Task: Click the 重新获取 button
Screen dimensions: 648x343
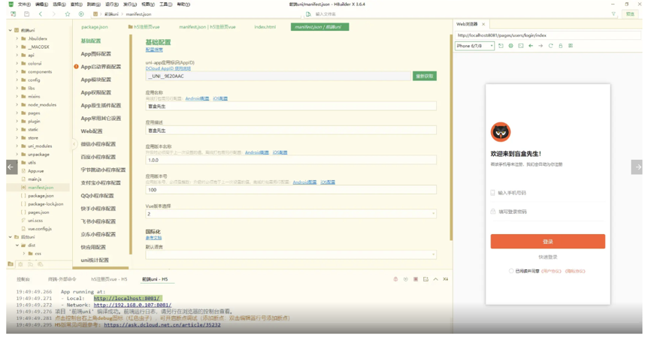Action: (424, 76)
